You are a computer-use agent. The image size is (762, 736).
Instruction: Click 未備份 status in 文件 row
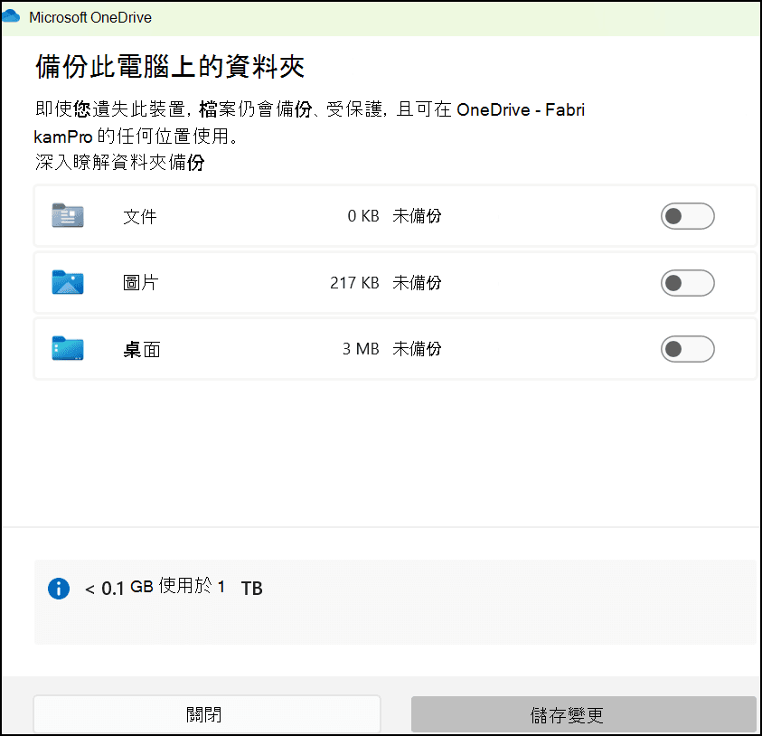[x=417, y=216]
